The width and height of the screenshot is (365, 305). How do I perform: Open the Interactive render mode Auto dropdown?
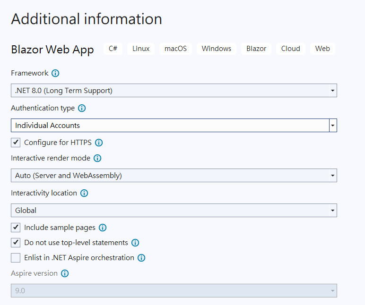pyautogui.click(x=174, y=176)
